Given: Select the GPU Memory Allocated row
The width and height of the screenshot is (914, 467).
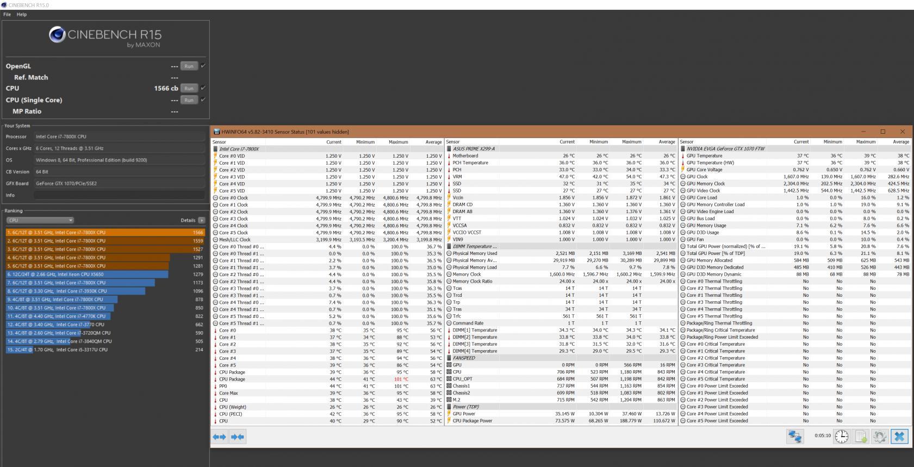Looking at the screenshot, I should coord(795,260).
